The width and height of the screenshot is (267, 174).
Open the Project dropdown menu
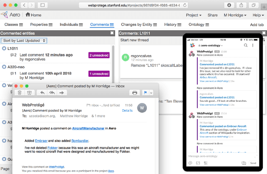point(194,15)
